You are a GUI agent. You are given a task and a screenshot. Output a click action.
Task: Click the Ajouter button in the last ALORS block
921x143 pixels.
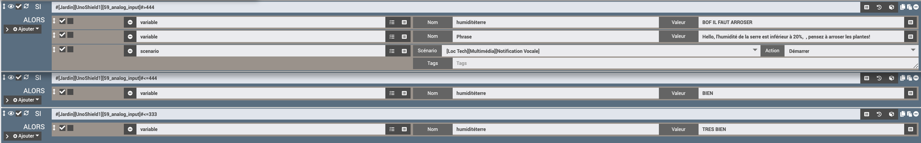[x=26, y=136]
